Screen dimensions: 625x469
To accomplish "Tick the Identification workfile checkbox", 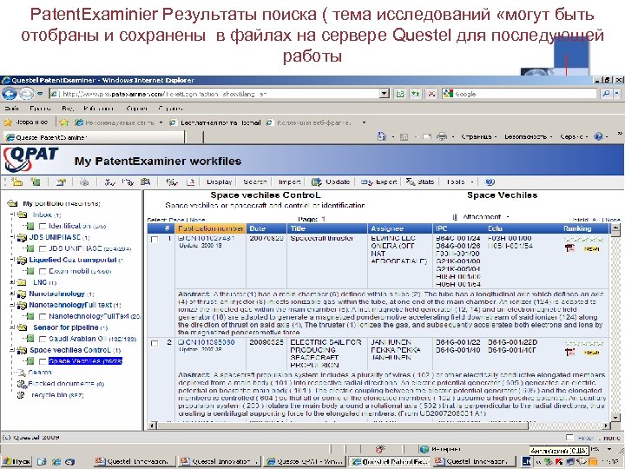I will coord(43,226).
